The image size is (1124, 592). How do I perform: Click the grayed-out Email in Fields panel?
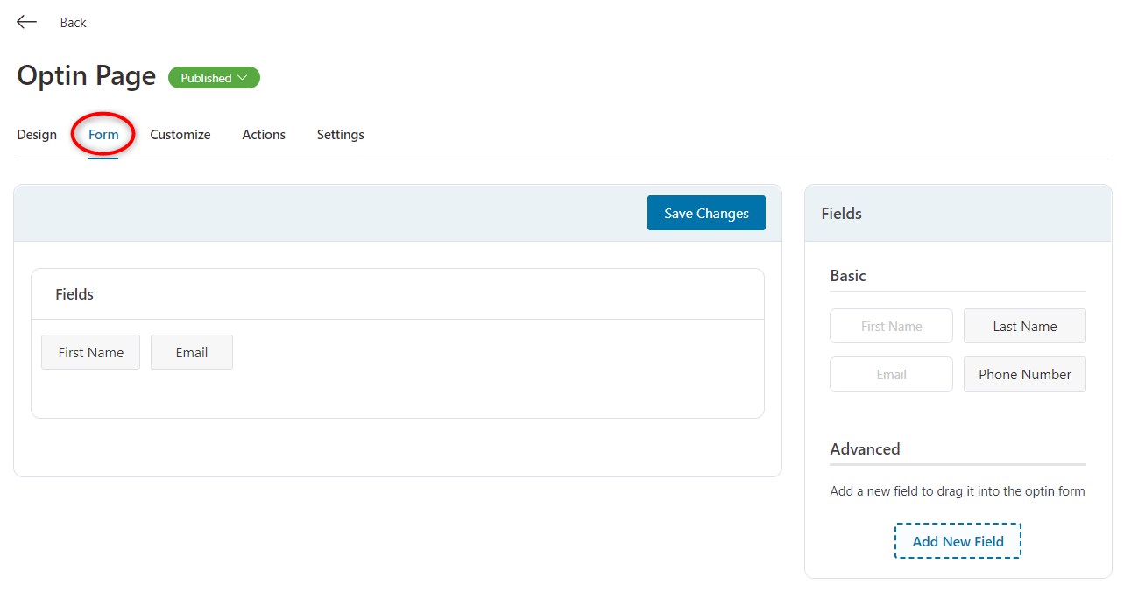point(891,374)
